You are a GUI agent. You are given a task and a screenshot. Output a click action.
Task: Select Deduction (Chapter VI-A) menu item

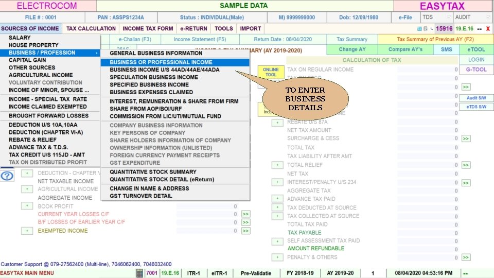[50, 132]
